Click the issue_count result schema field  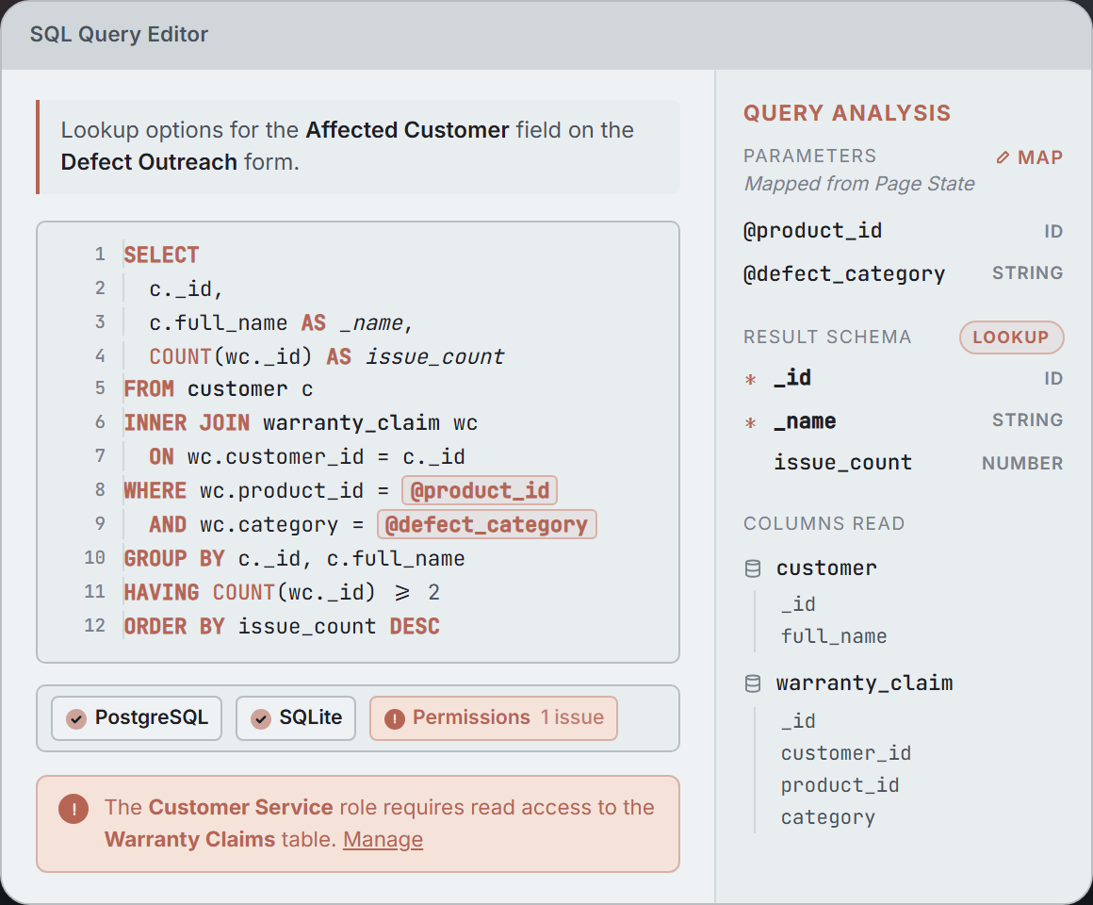click(x=903, y=463)
